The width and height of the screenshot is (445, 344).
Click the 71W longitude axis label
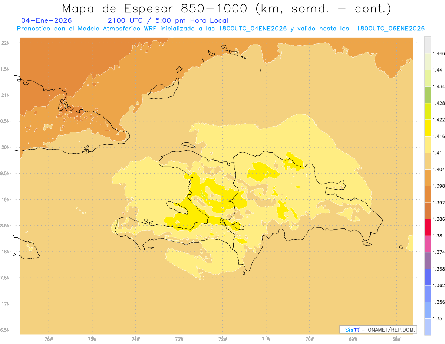tap(266, 339)
